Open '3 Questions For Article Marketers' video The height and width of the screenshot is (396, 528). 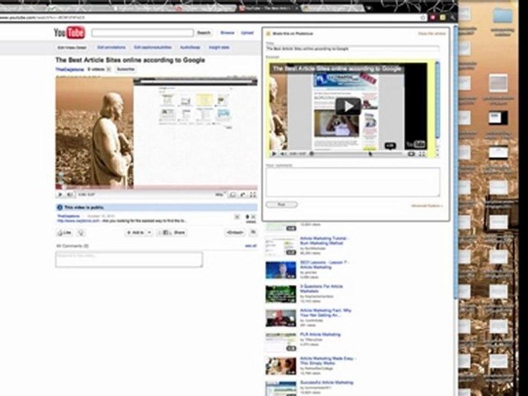pos(321,289)
